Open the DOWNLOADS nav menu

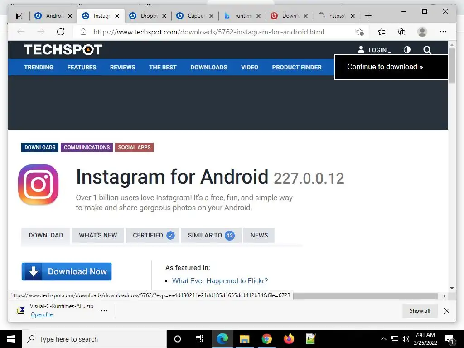click(209, 67)
